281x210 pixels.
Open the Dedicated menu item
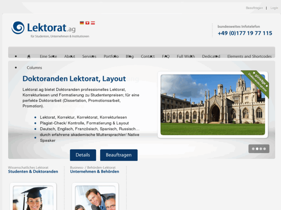(211, 56)
